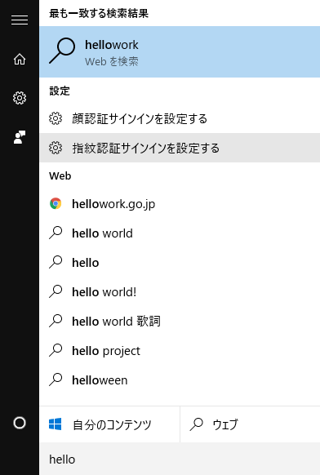320x475 pixels.
Task: Select the plain hello suggestion
Action: pyautogui.click(x=180, y=263)
